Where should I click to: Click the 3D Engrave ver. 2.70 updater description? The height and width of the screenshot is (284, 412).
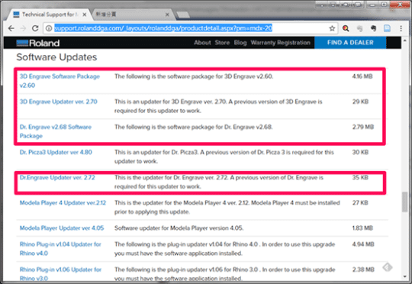click(218, 106)
